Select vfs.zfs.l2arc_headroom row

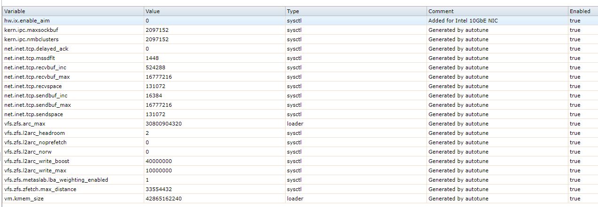point(300,133)
